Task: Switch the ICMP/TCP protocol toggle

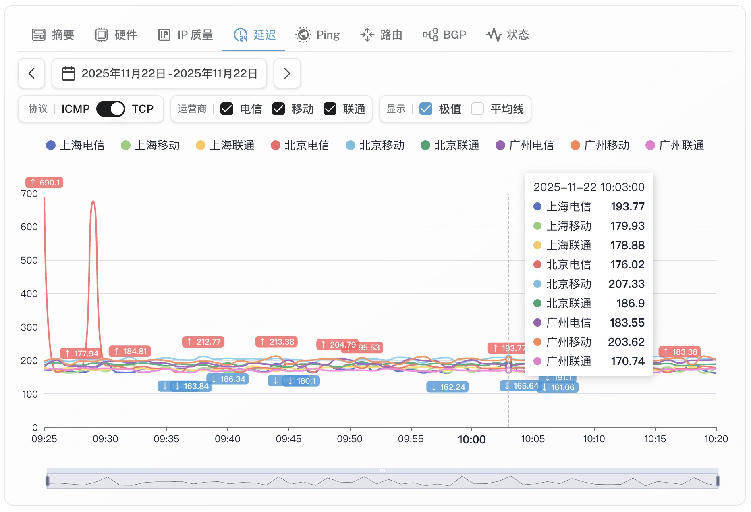Action: [x=111, y=109]
